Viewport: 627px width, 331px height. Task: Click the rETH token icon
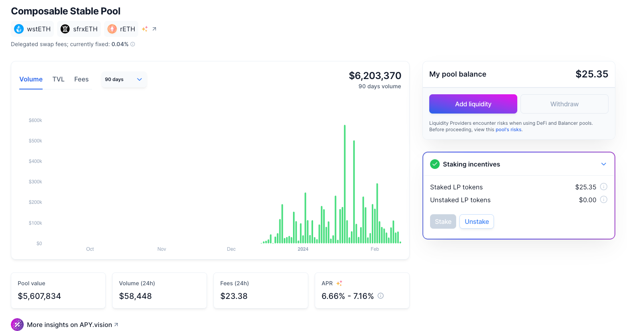(x=112, y=29)
